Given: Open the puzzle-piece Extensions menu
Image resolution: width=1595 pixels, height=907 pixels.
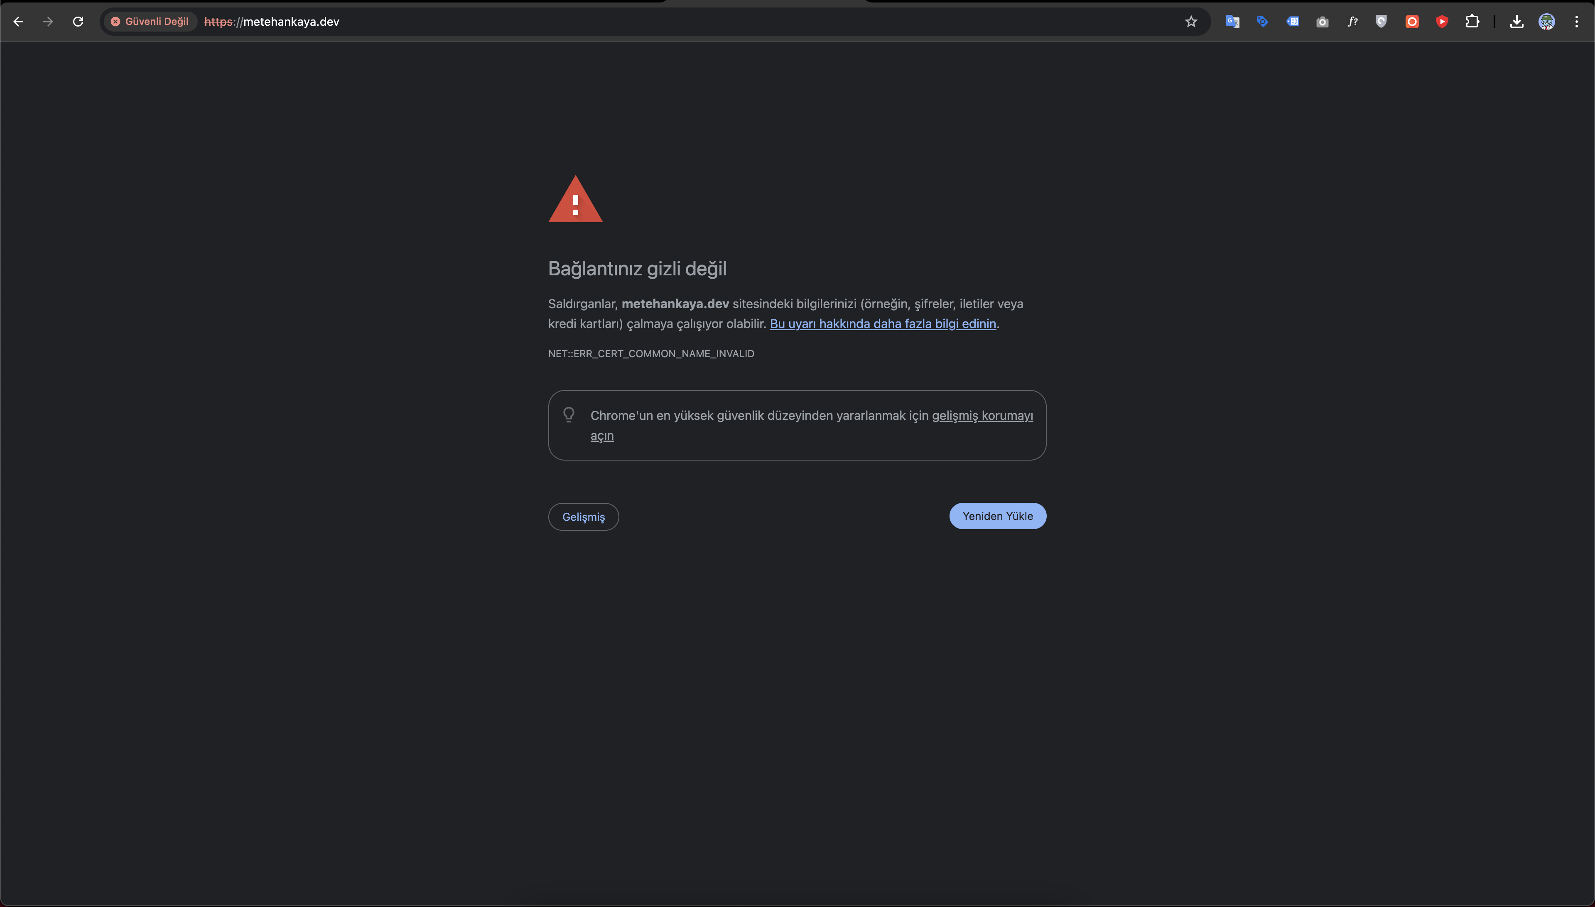Looking at the screenshot, I should tap(1472, 22).
